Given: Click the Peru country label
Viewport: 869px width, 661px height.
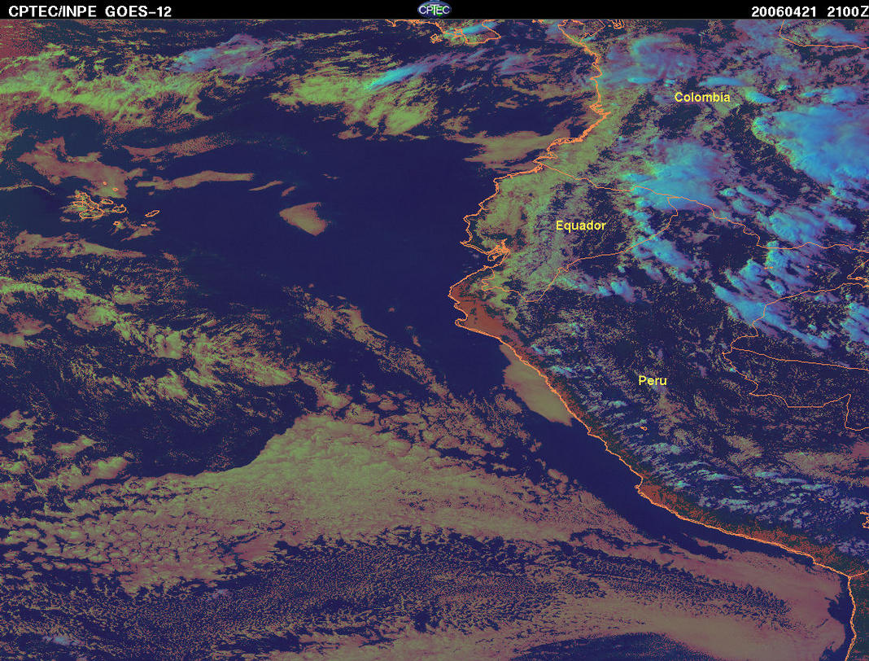Looking at the screenshot, I should tap(653, 380).
